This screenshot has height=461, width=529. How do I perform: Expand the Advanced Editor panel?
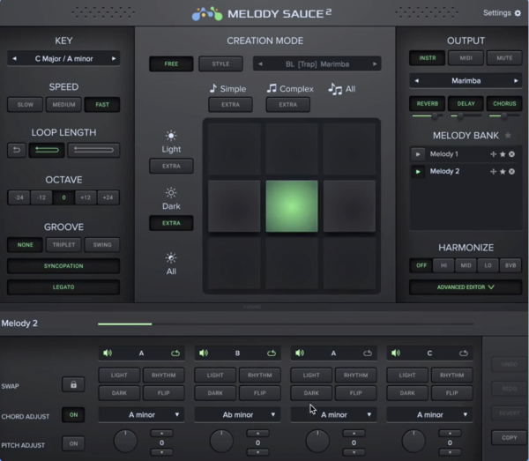pos(465,287)
